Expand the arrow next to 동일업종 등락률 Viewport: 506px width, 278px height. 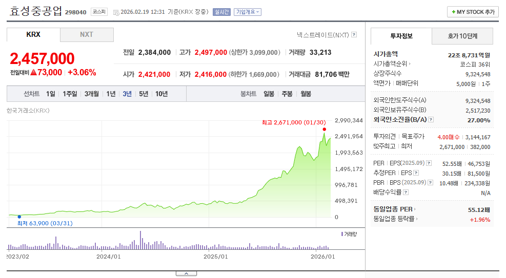point(417,219)
